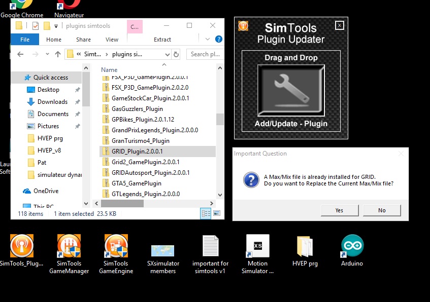
Task: Refresh the plugins simtools folder
Action: click(x=176, y=55)
